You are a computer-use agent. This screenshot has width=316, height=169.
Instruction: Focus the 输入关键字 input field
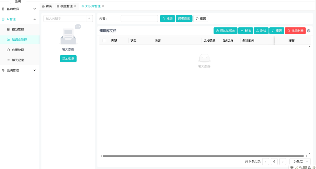(65, 19)
